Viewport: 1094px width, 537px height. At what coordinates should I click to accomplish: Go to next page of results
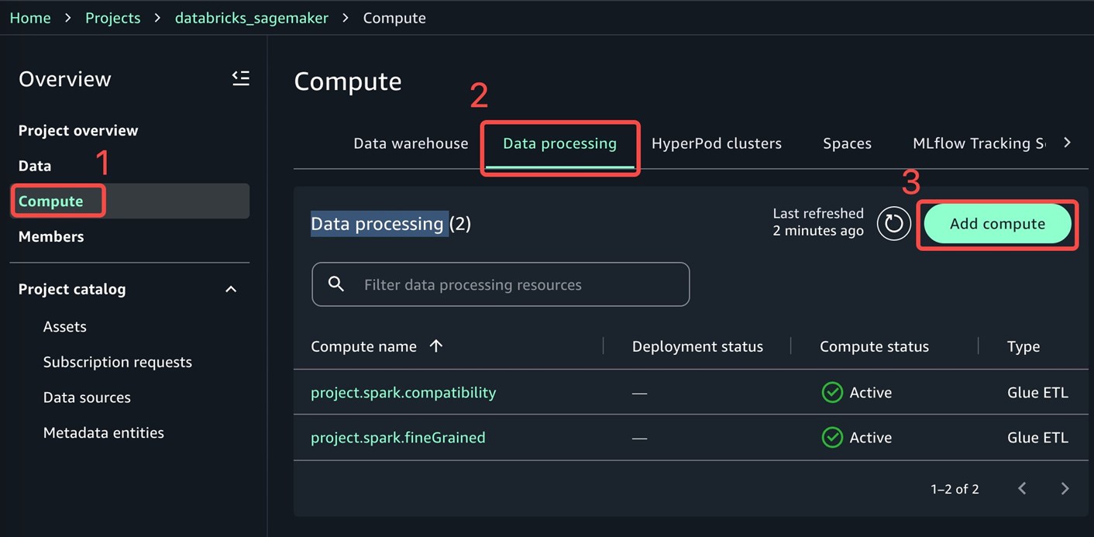[x=1065, y=488]
